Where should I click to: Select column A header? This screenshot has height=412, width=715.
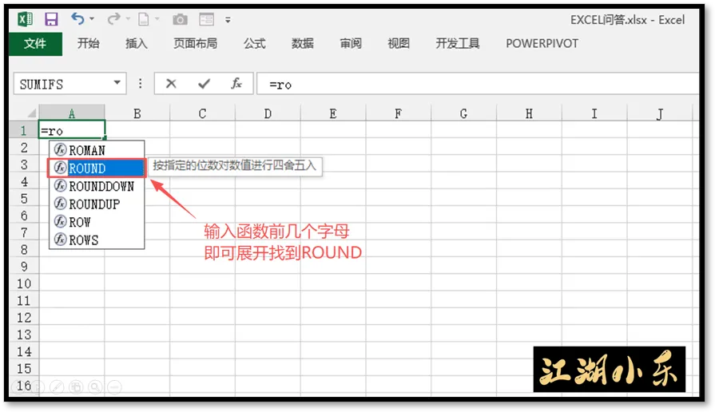click(x=72, y=113)
